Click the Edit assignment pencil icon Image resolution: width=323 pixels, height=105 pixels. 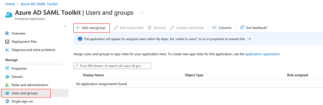point(116,28)
